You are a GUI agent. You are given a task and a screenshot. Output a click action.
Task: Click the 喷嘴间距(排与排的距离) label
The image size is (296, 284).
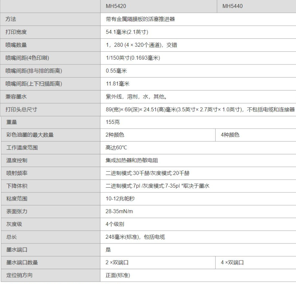tap(34, 71)
